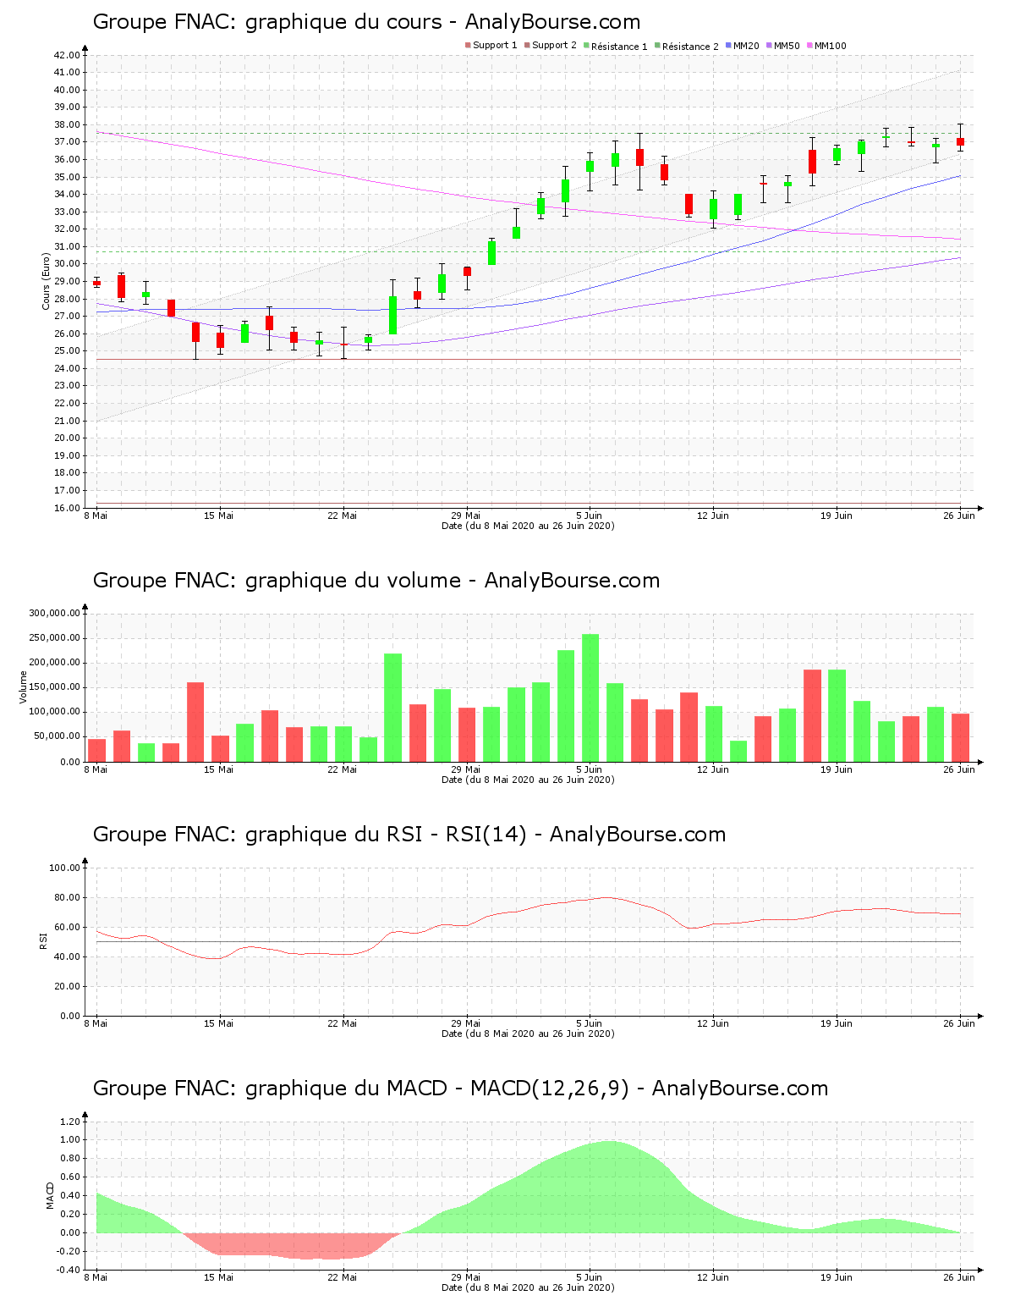Click the -0.40 MACD axis value

68,1270
